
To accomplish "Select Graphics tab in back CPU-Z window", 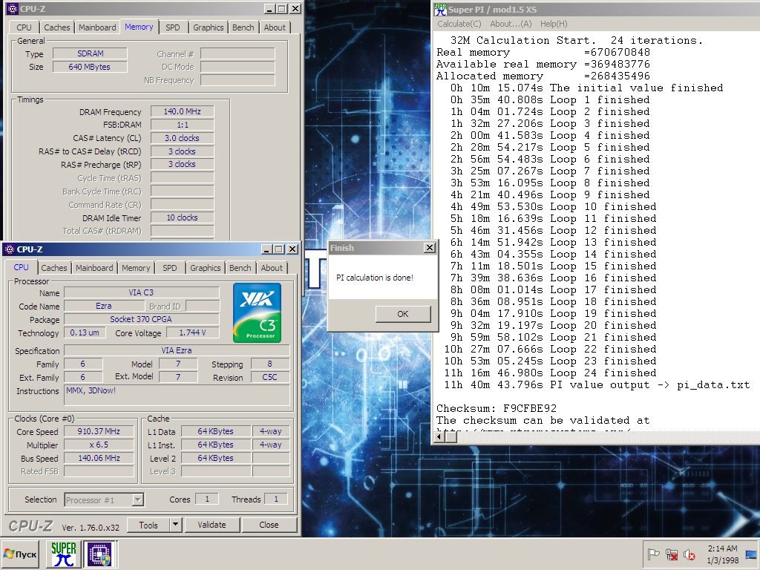I will point(208,27).
